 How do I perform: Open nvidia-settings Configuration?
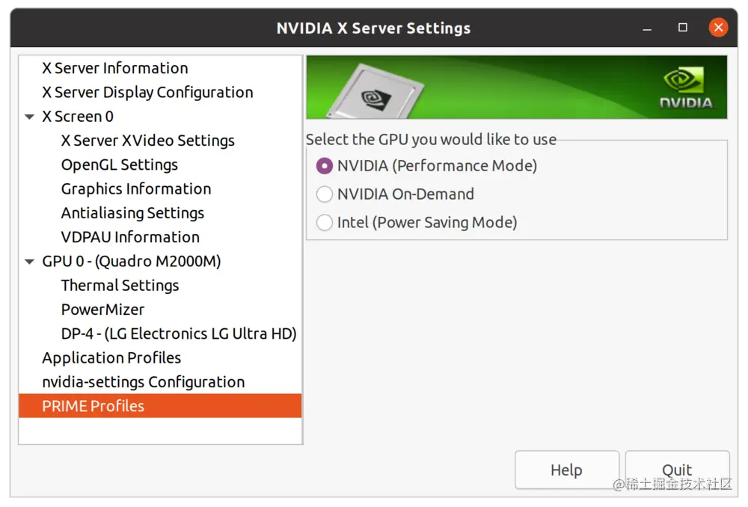point(144,381)
